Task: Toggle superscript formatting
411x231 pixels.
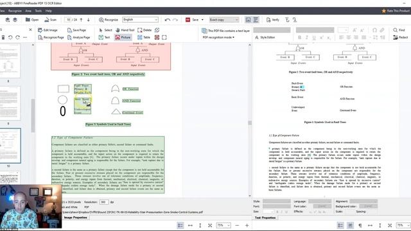Action: pos(321,37)
